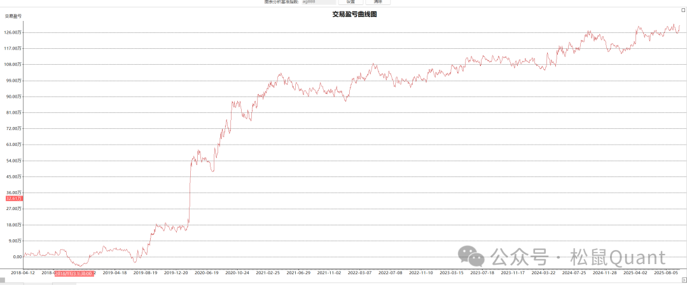Focus the ag888 benchmark index input field
The height and width of the screenshot is (285, 687).
tap(317, 2)
